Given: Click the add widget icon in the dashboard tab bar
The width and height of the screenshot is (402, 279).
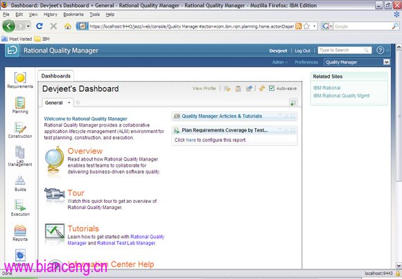Looking at the screenshot, I should click(293, 103).
